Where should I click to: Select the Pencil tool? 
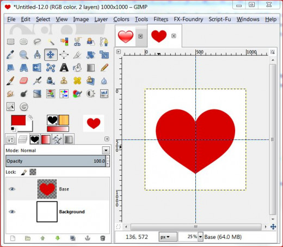coord(104,67)
